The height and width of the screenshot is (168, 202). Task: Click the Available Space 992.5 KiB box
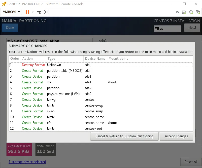click(19, 149)
